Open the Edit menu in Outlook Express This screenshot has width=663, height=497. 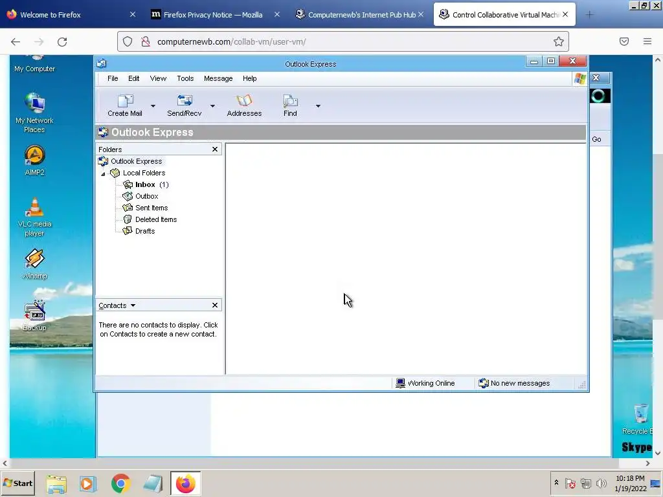pos(133,78)
